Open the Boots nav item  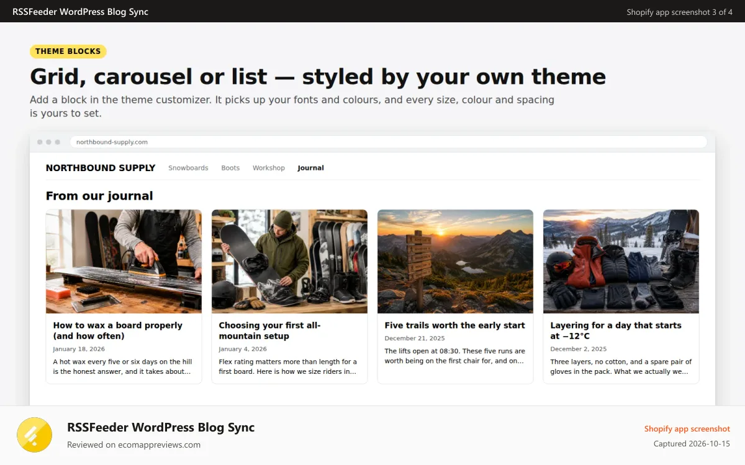click(x=230, y=168)
